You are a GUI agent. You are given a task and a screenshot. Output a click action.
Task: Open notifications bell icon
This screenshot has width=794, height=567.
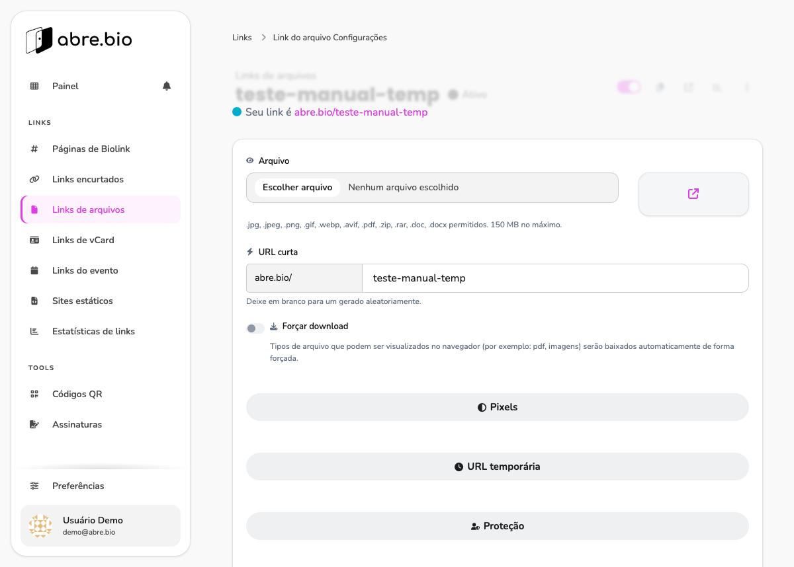(167, 86)
